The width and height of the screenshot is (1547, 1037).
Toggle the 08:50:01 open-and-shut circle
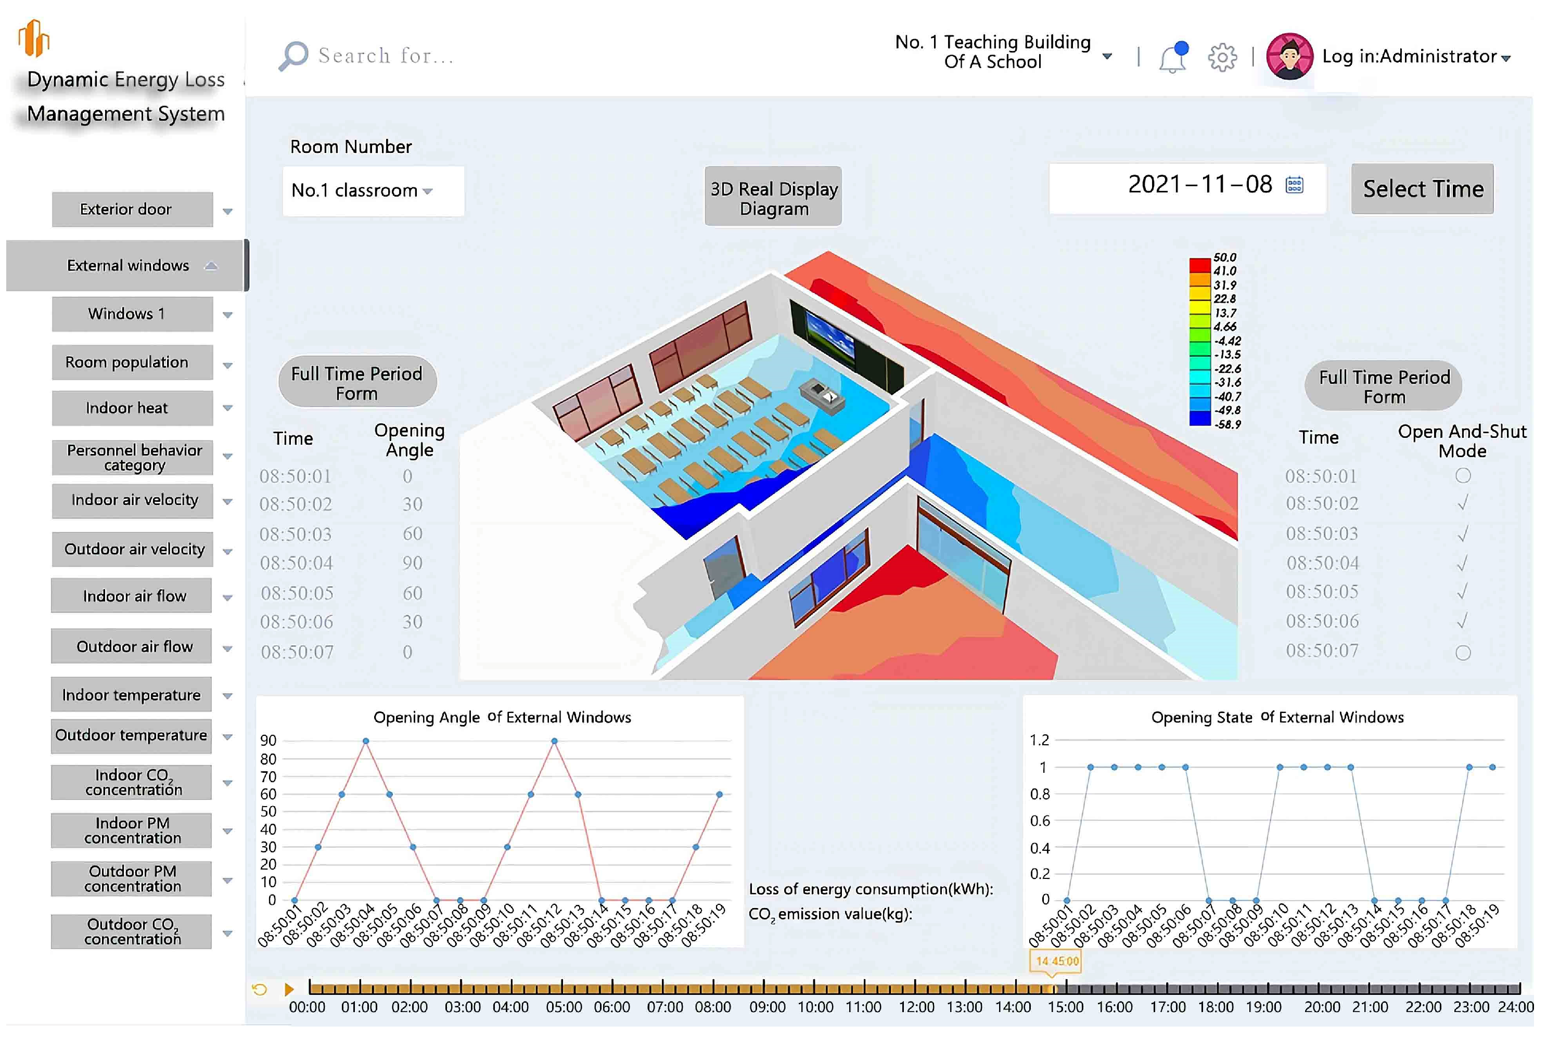coord(1463,475)
